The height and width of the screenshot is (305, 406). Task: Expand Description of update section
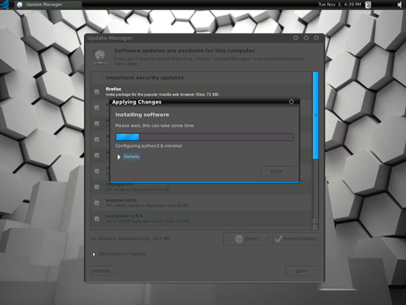[94, 254]
